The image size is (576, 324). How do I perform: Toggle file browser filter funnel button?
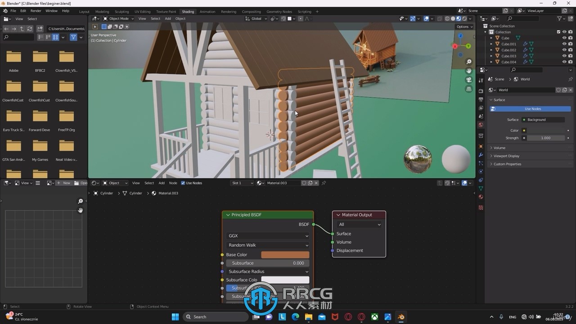73,37
